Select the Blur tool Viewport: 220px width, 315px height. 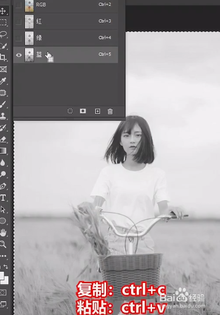(x=3, y=162)
